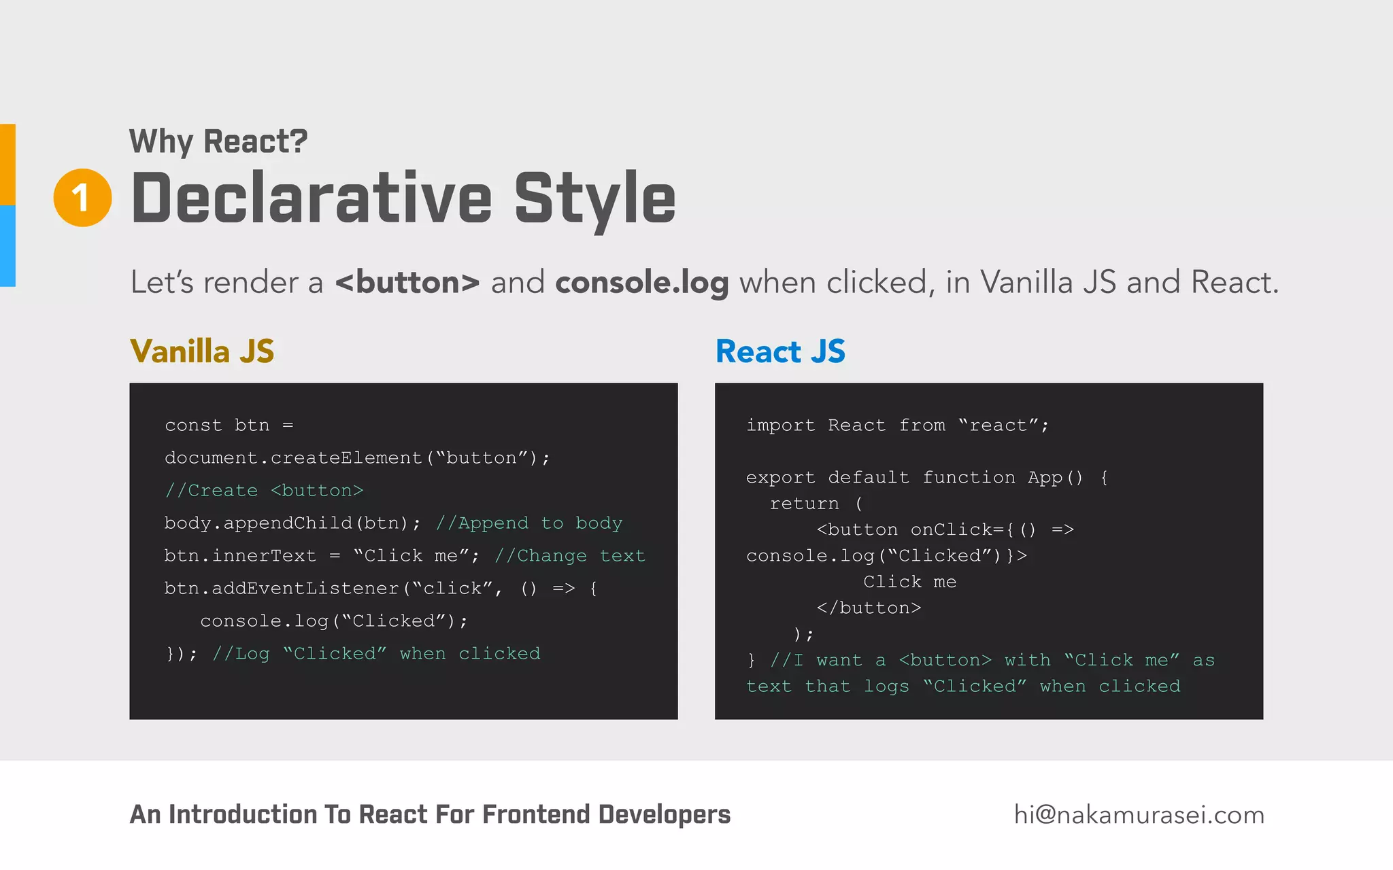Click the document.createElement code line
Screen dimensions: 1393x870
(x=356, y=458)
